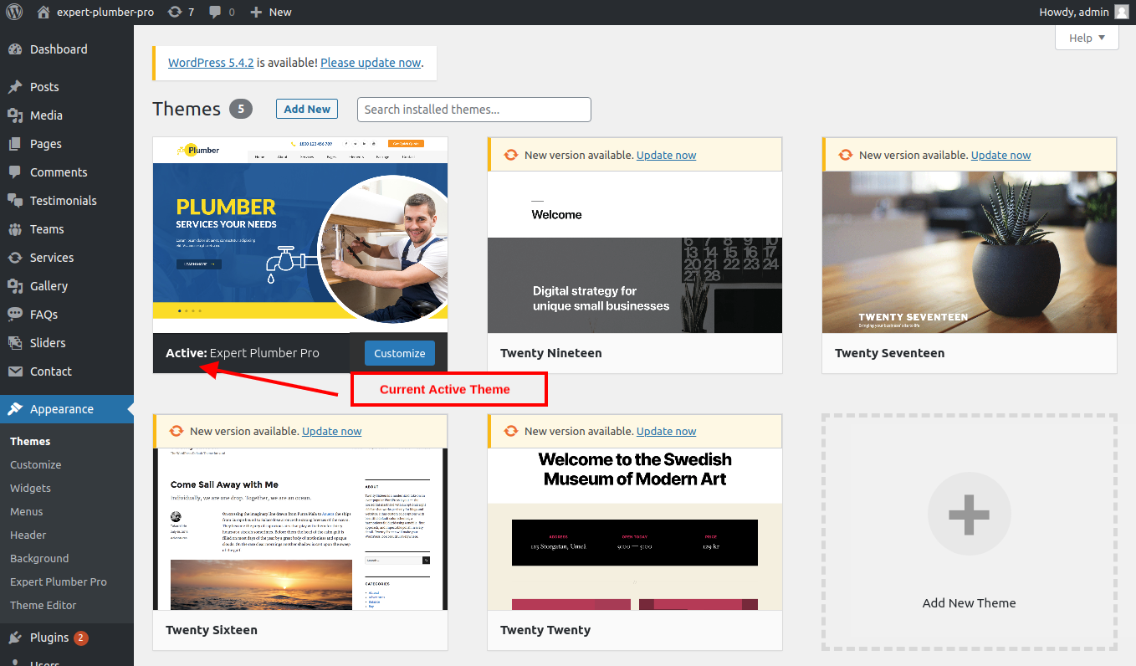Image resolution: width=1136 pixels, height=666 pixels.
Task: Open the Twenty Sixteen theme screenshot
Action: tap(300, 529)
